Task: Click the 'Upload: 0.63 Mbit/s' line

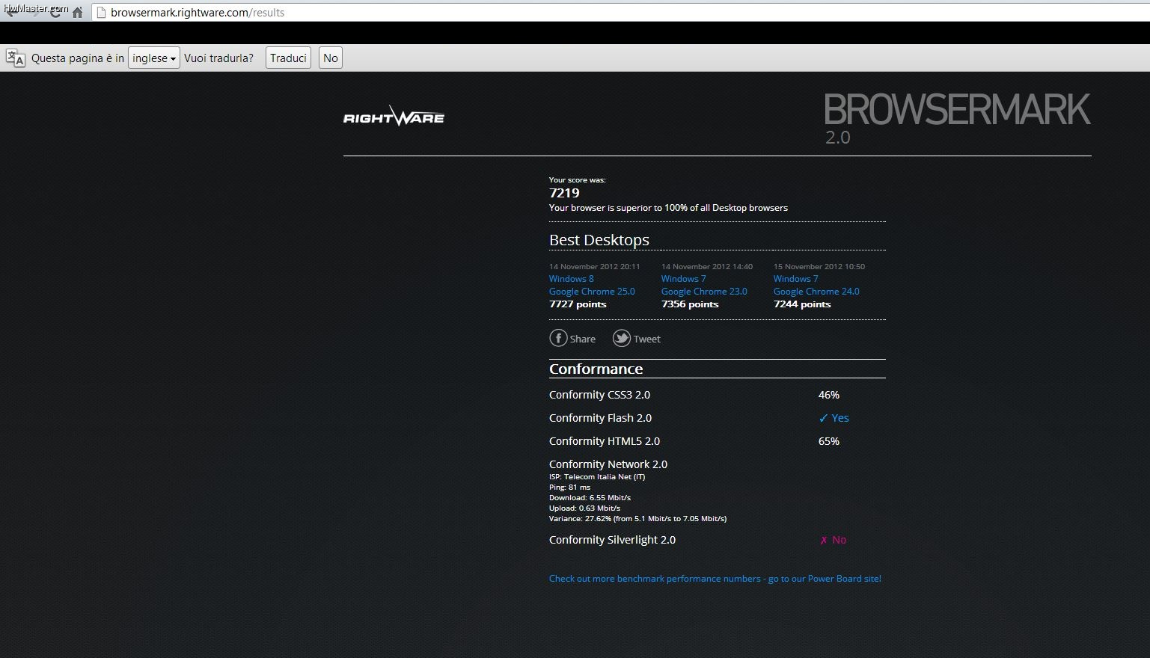Action: coord(584,508)
